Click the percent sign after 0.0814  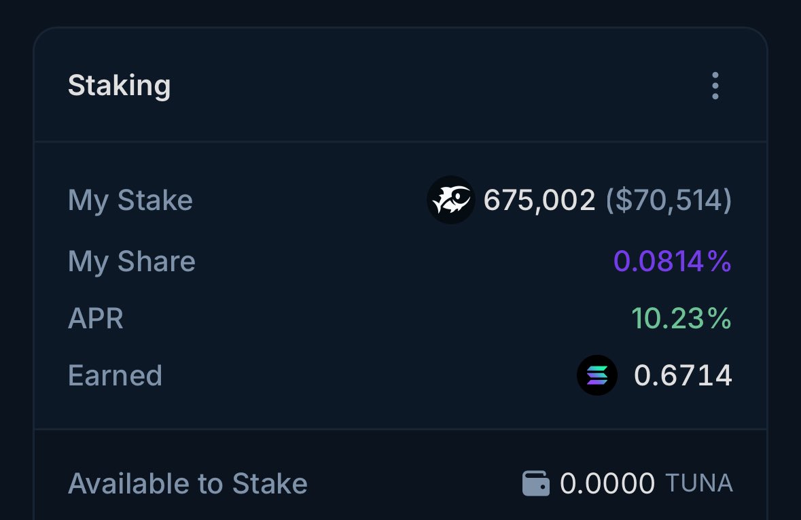point(719,261)
